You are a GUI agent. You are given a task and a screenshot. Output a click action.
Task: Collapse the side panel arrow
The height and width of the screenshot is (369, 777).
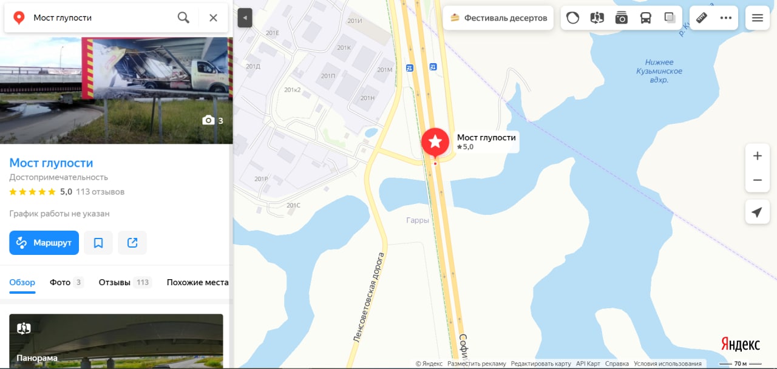(x=245, y=18)
